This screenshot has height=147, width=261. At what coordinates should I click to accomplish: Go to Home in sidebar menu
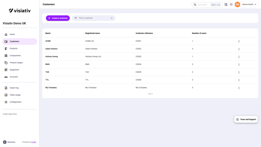pyautogui.click(x=20, y=34)
